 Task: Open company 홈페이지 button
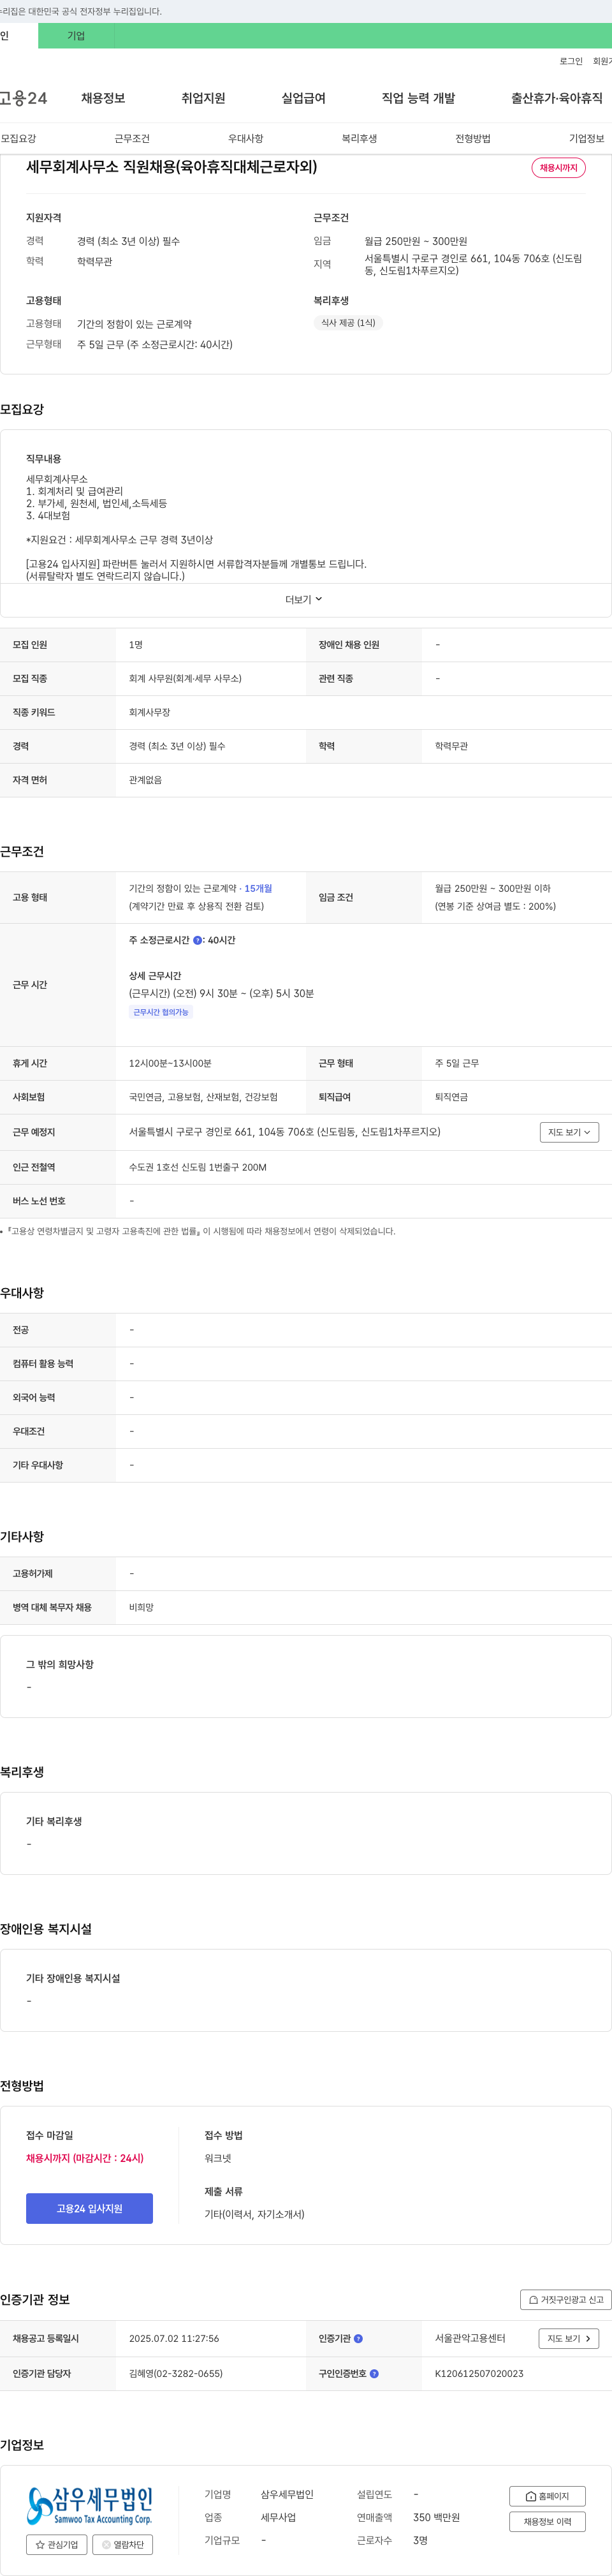[547, 2496]
